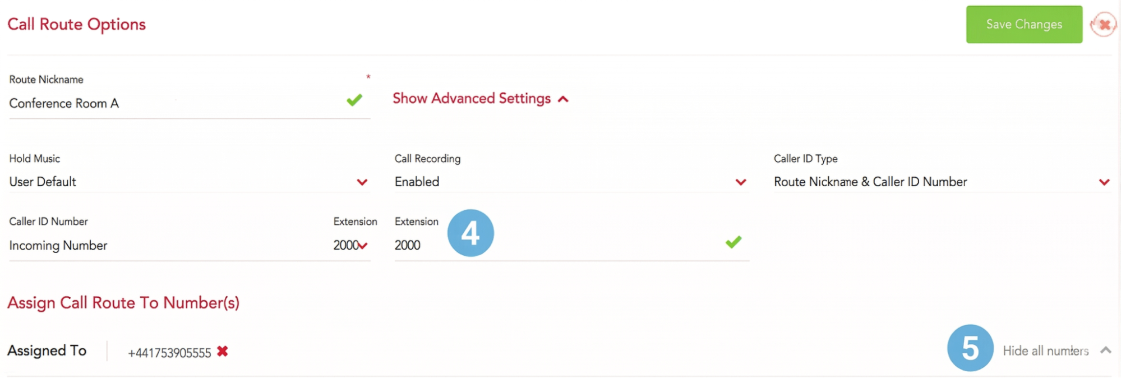Screen dimensions: 1121x378
Task: Click the Show Advanced Settings label
Action: click(472, 99)
